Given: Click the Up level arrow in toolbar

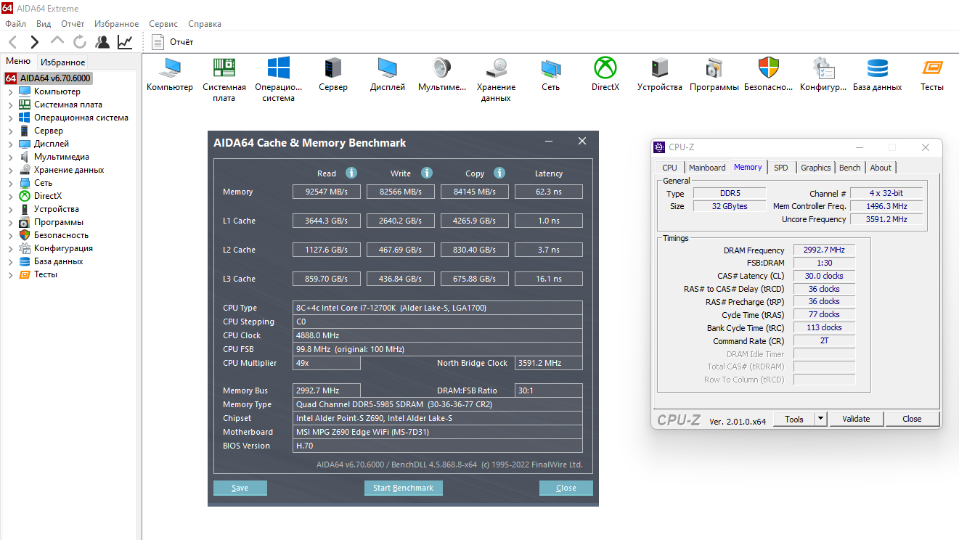Looking at the screenshot, I should 57,41.
